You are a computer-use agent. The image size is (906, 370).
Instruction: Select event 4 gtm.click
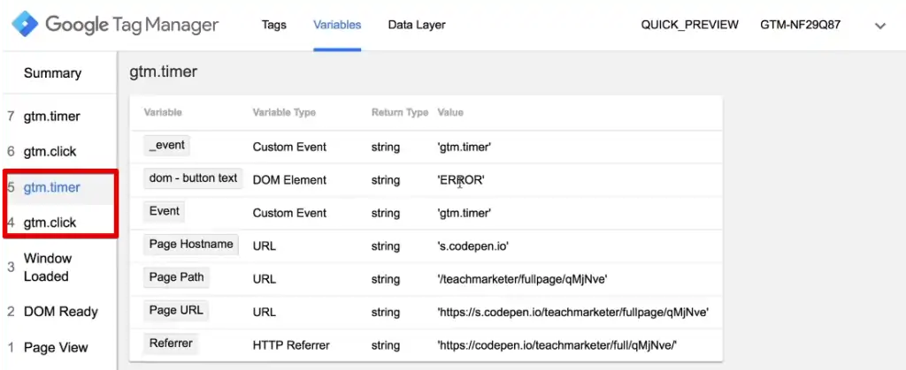click(50, 223)
